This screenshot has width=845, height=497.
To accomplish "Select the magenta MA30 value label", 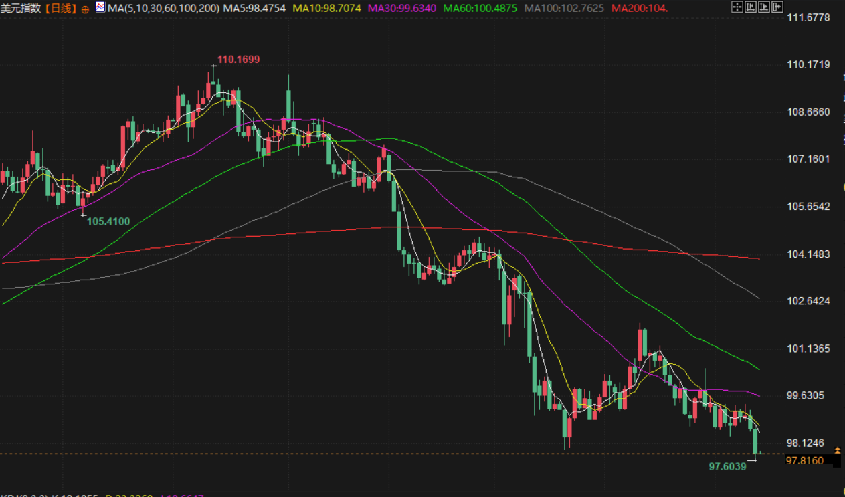I will 401,9.
